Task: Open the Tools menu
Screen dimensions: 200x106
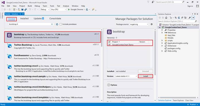Action: pyautogui.click(x=52, y=6)
